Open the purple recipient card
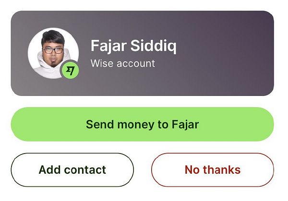 [143, 53]
